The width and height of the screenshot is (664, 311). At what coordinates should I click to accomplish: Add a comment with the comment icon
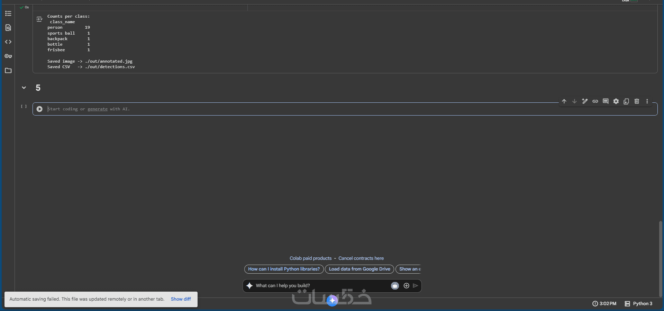(x=606, y=101)
